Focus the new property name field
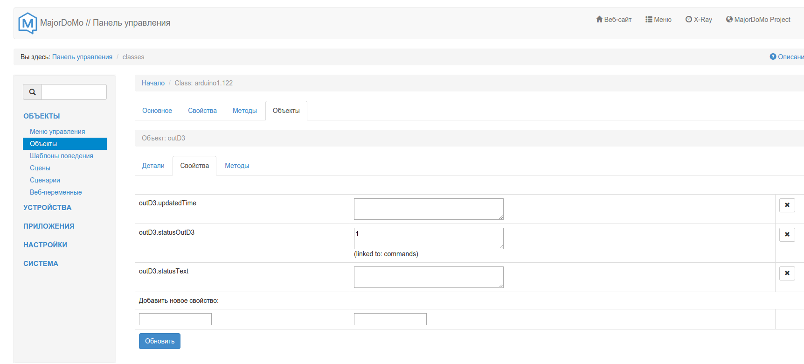The width and height of the screenshot is (804, 364). pos(175,319)
